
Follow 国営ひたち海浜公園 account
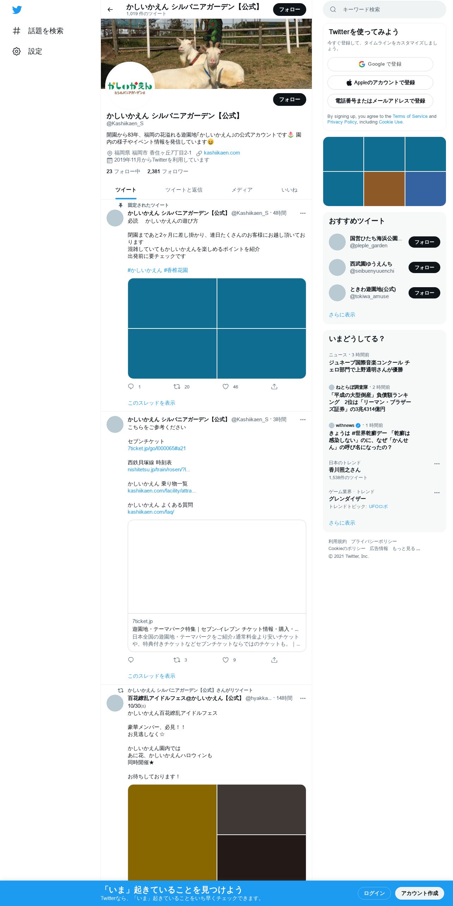[424, 242]
